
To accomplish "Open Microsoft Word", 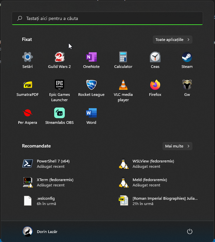I will click(91, 116).
